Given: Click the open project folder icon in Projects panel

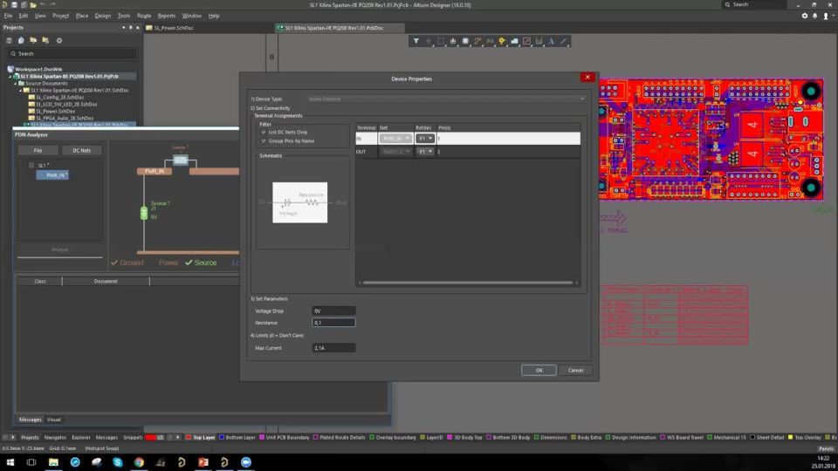Looking at the screenshot, I should [33, 41].
